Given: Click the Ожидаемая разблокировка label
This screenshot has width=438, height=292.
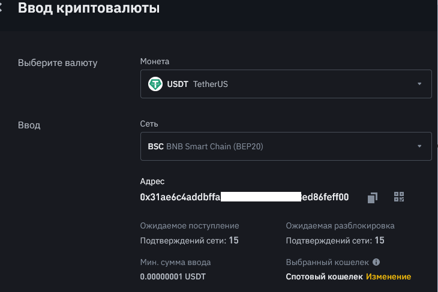Looking at the screenshot, I should pyautogui.click(x=340, y=225).
